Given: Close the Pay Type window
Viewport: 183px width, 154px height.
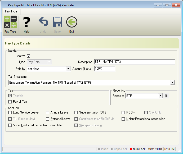Looking at the screenshot, I should pyautogui.click(x=176, y=5).
